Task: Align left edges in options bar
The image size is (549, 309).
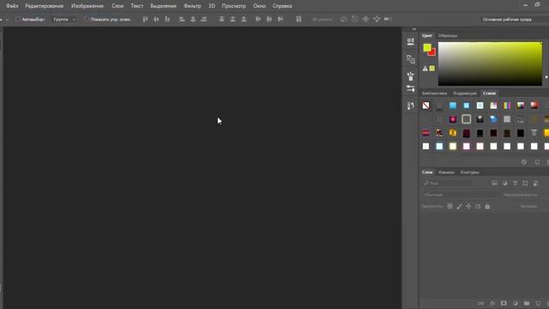Action: pos(182,19)
